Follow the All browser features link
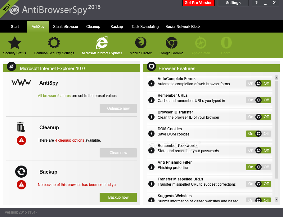Image resolution: width=283 pixels, height=217 pixels. point(54,96)
